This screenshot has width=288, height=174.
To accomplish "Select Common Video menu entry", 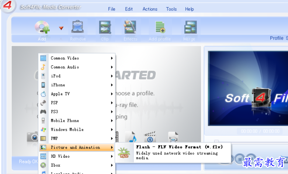I will click(x=77, y=58).
